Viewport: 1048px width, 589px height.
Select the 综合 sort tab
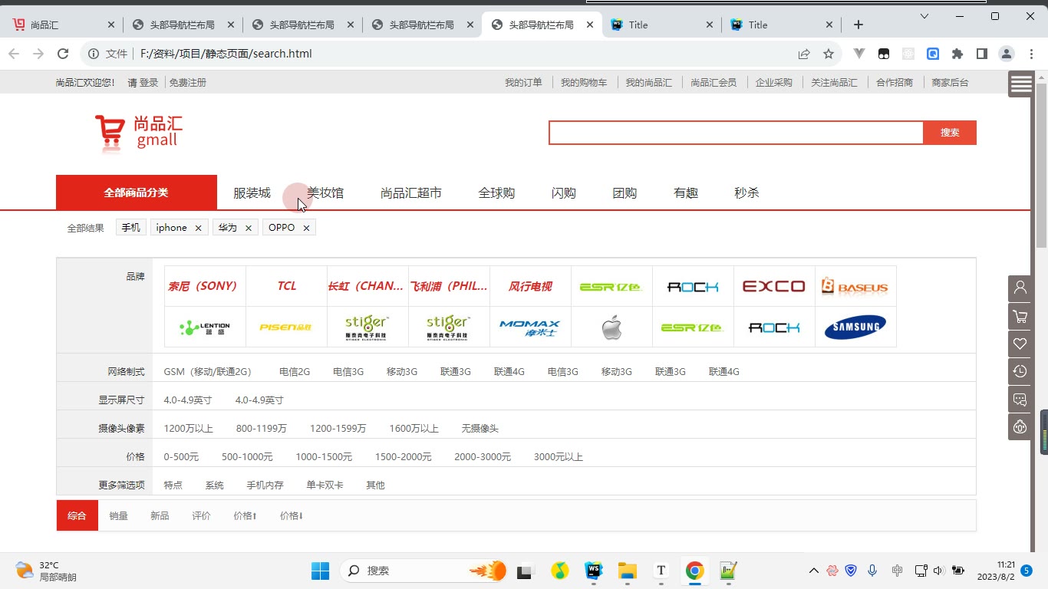tap(77, 515)
